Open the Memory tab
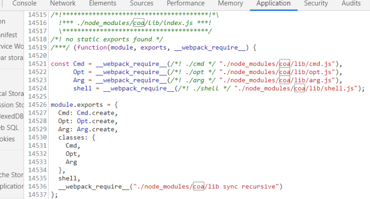 230,3
